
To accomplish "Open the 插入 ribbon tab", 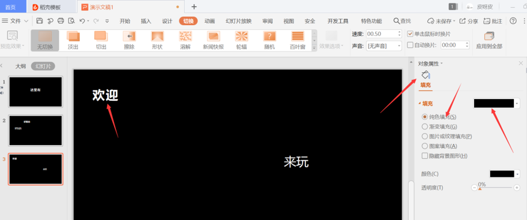I will 146,21.
